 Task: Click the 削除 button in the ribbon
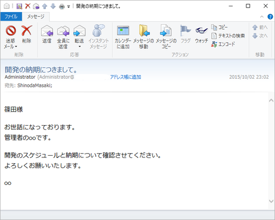coord(27,34)
